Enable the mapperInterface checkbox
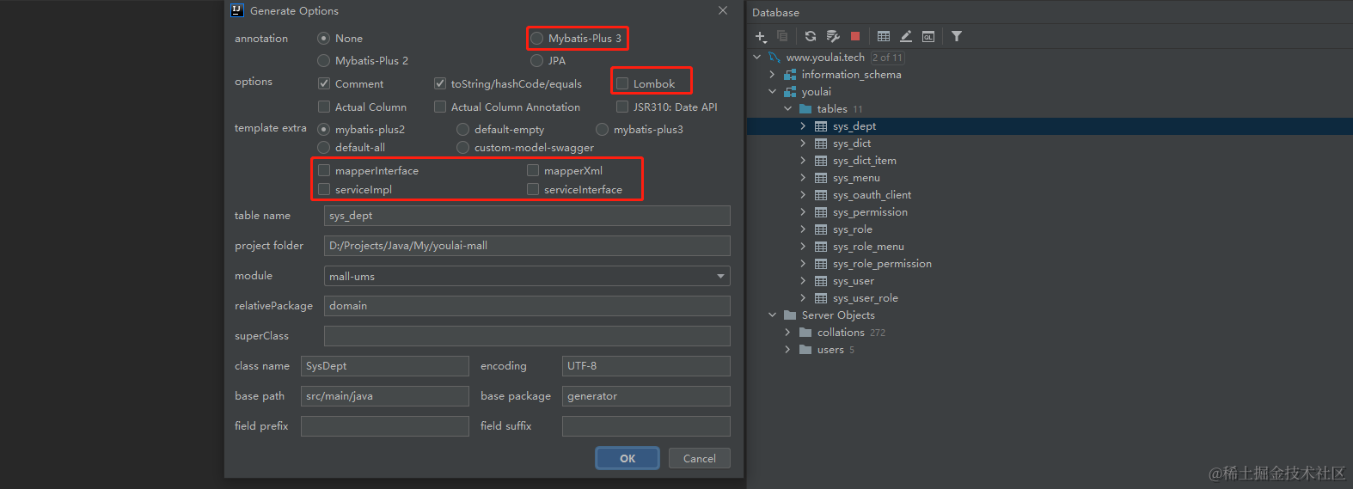This screenshot has width=1353, height=489. coord(324,170)
